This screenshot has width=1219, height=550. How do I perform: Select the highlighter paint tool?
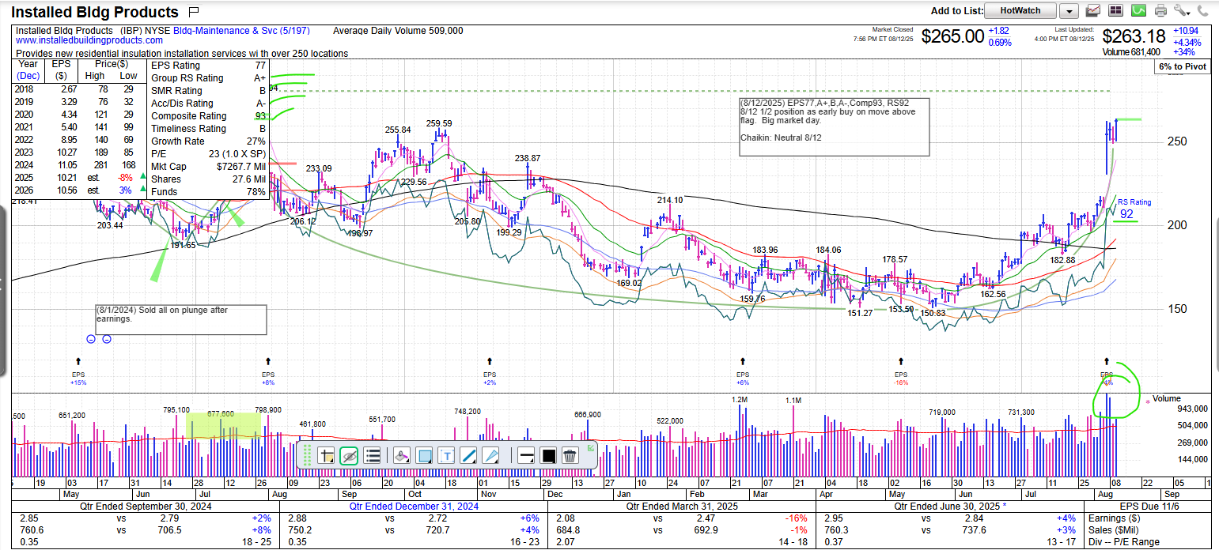pos(400,455)
